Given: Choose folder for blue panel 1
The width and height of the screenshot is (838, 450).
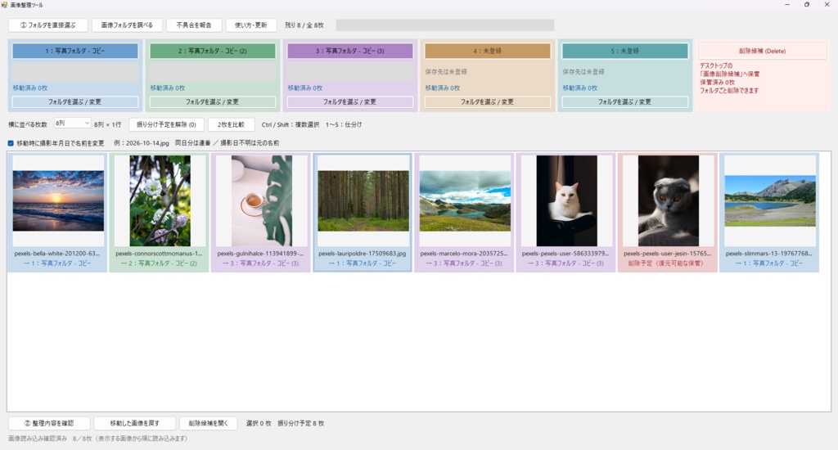Looking at the screenshot, I should [74, 101].
